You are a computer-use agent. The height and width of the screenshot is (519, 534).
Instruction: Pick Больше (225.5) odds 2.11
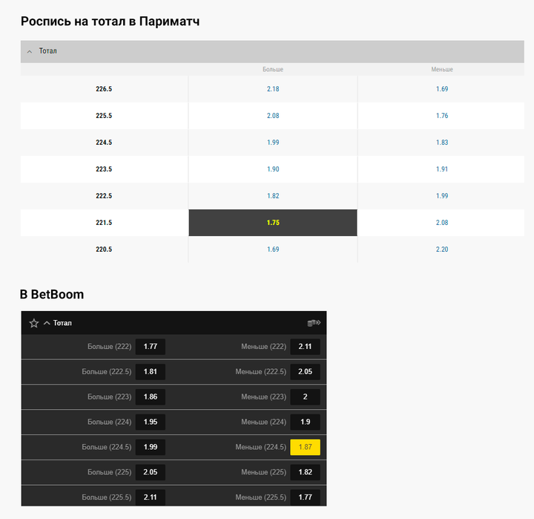[x=151, y=497]
